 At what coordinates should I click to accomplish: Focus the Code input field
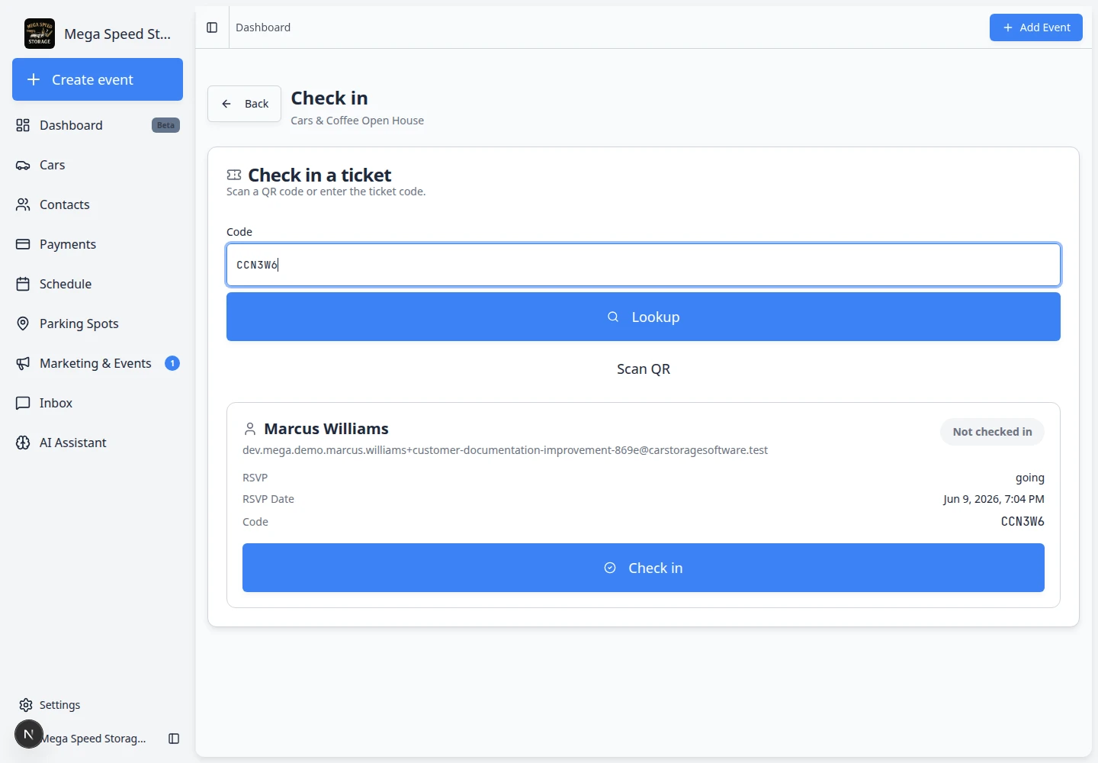644,265
